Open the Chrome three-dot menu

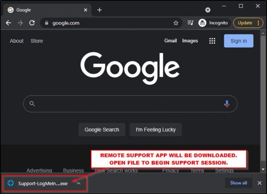point(258,23)
